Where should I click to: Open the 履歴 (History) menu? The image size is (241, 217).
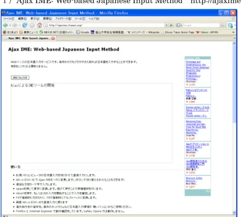(48, 19)
